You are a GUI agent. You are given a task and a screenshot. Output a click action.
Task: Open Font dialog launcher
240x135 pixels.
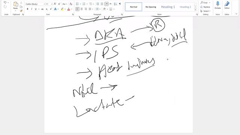(73, 14)
